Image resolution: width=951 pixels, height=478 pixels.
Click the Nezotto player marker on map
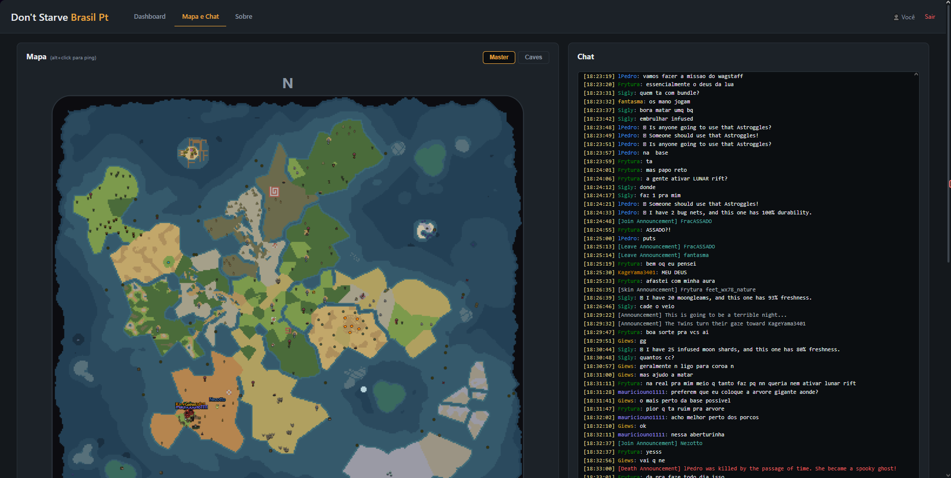(x=217, y=400)
